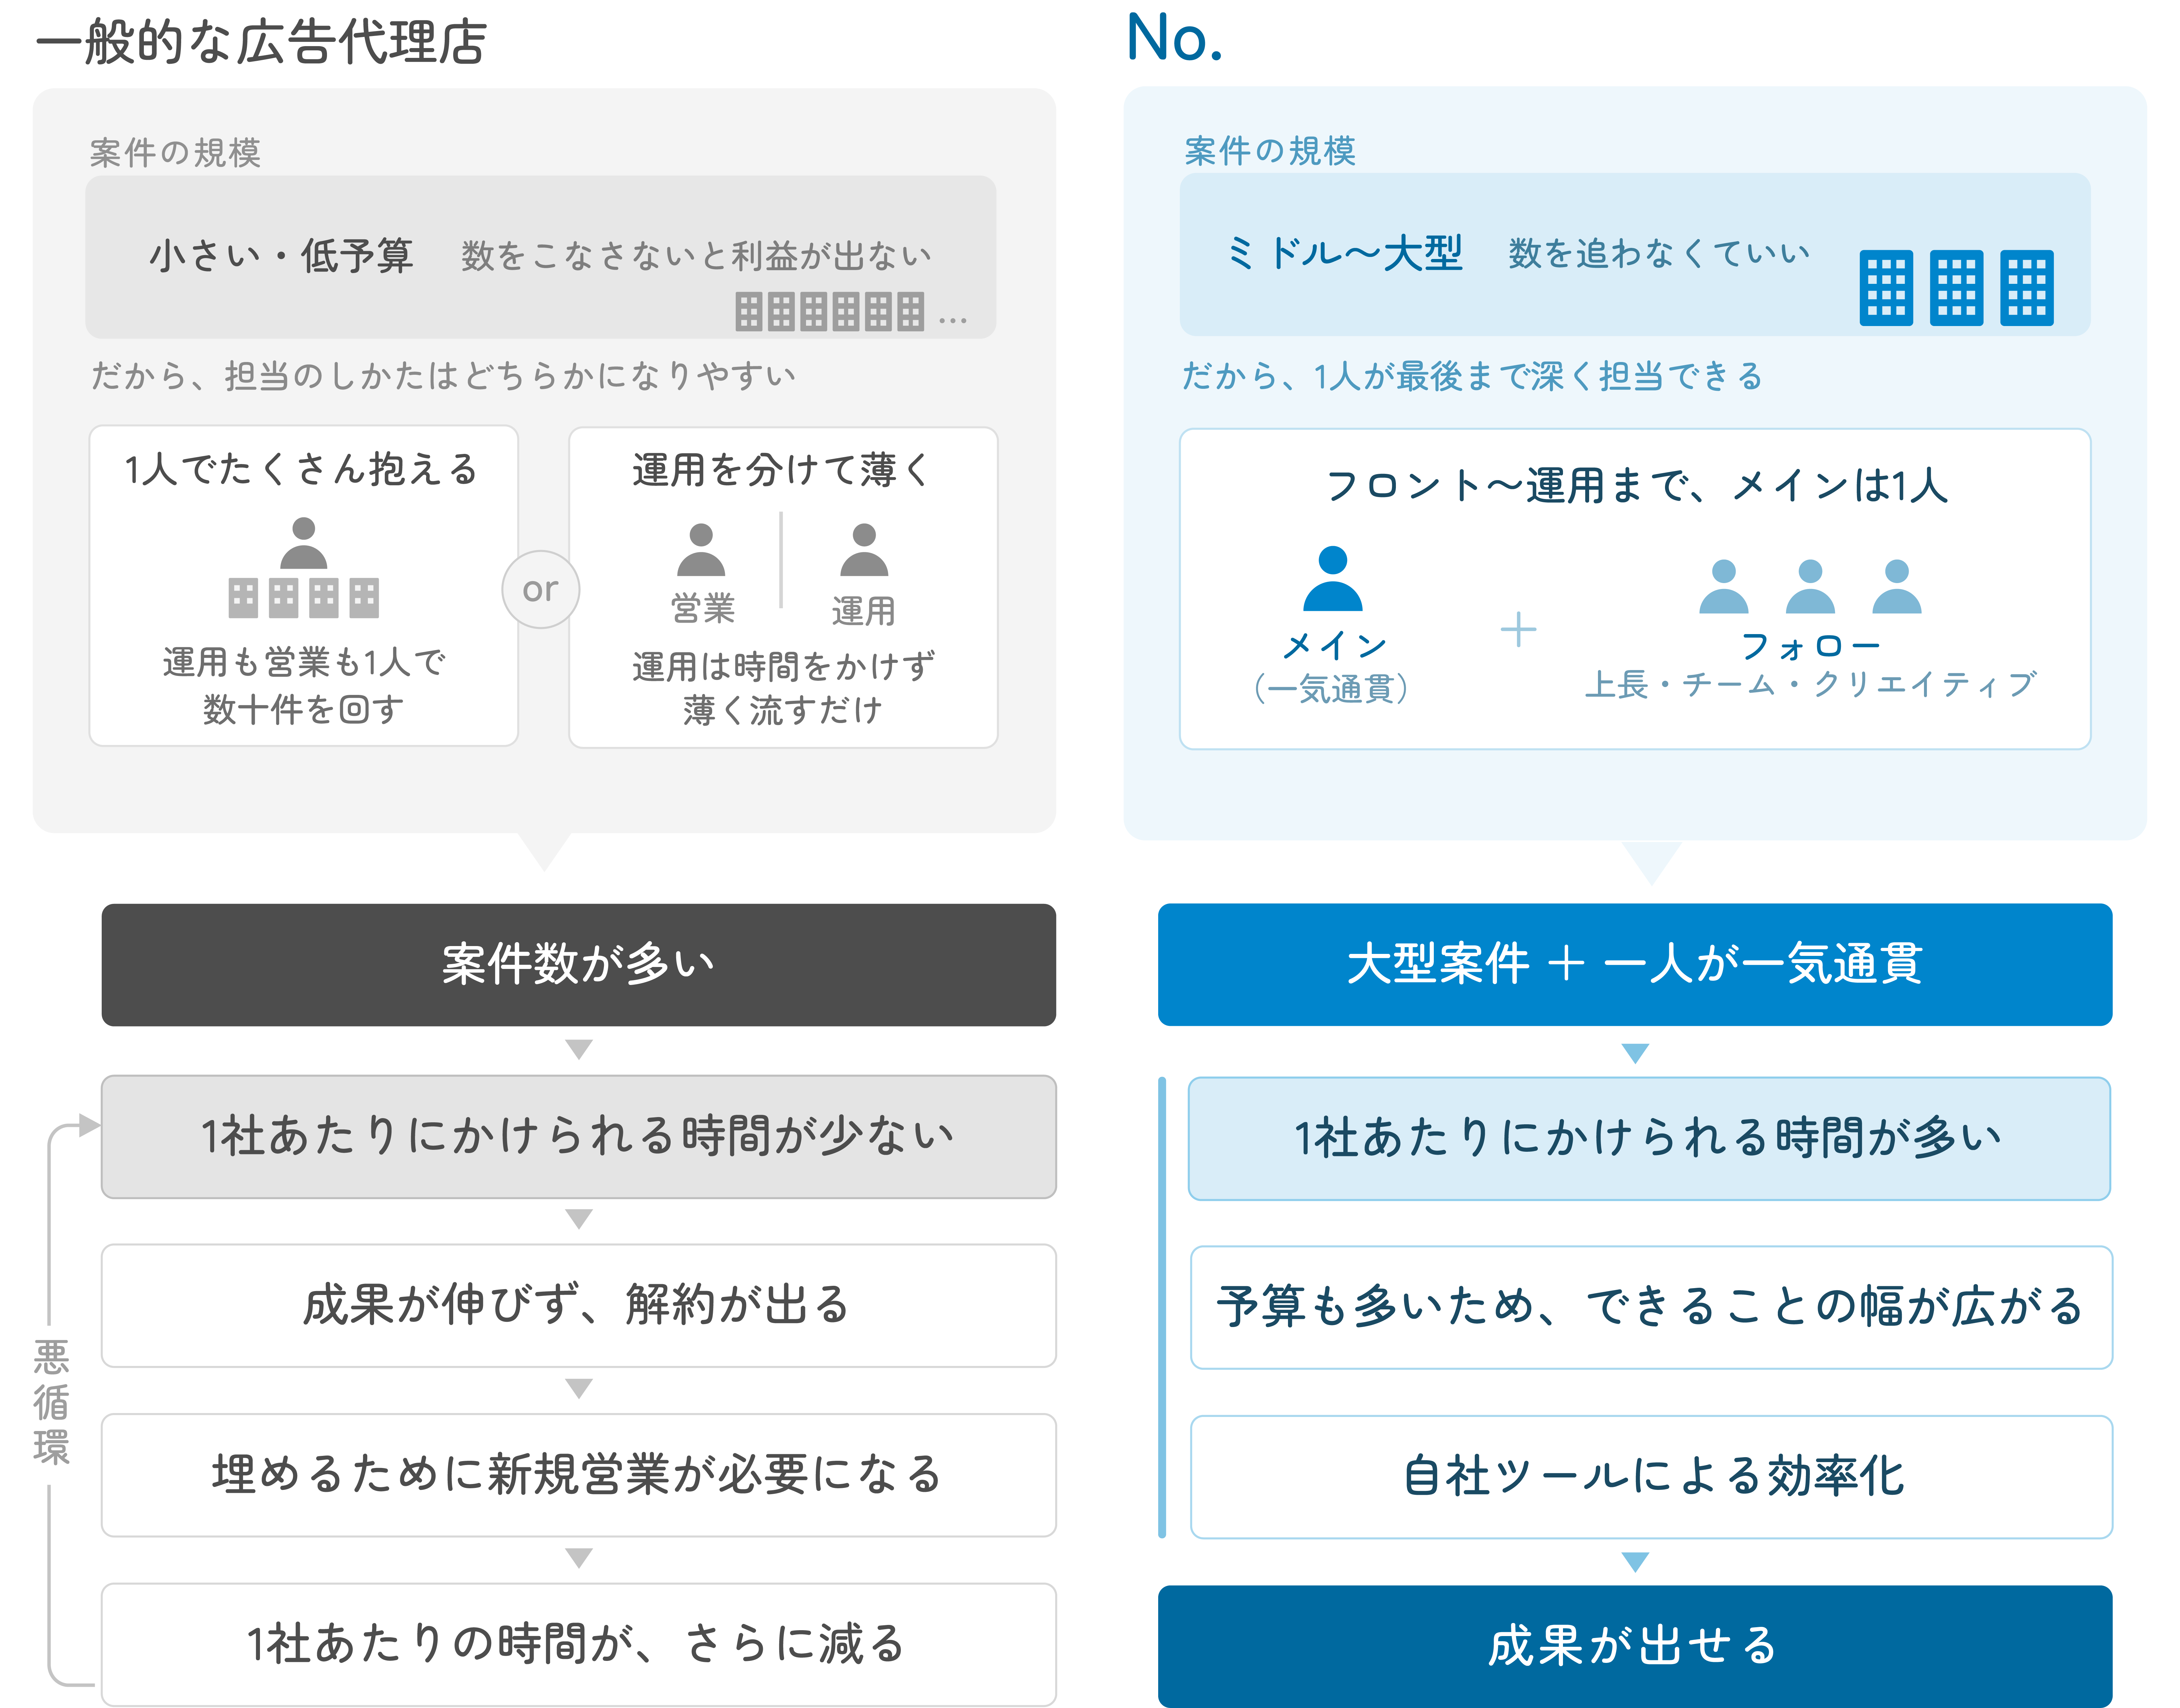
Task: Select the line だから、担当のしかたはどちらかになりやすい
Action: [443, 376]
